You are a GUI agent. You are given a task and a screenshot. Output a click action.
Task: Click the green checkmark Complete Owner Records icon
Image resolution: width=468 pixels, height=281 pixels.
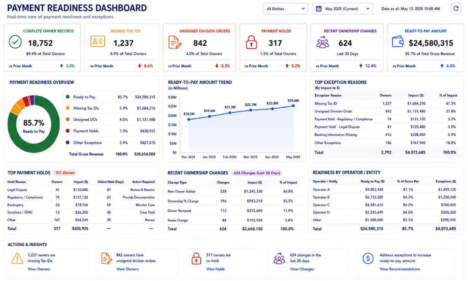pyautogui.click(x=15, y=42)
